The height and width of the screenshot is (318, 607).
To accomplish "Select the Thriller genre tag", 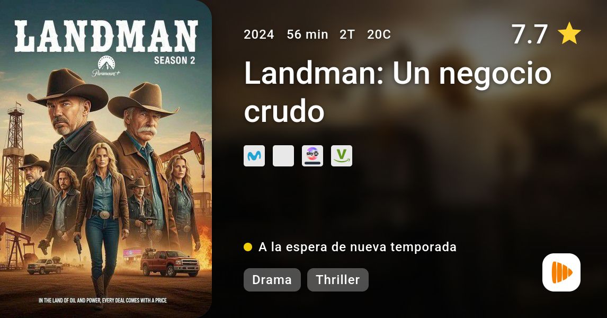I will [x=338, y=280].
